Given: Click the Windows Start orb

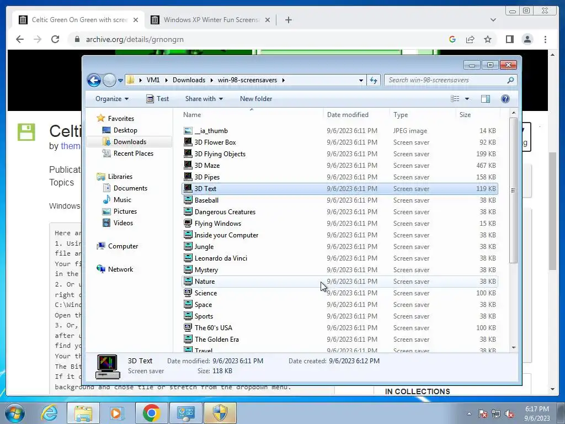Looking at the screenshot, I should click(x=14, y=413).
